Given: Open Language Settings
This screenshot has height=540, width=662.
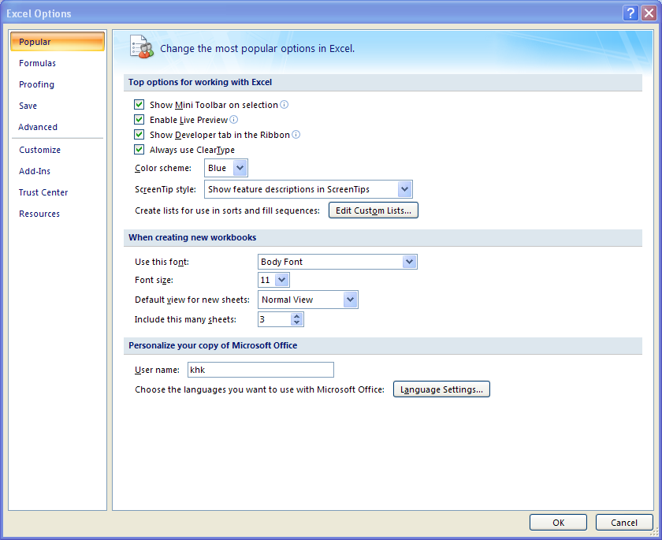Looking at the screenshot, I should tap(441, 389).
